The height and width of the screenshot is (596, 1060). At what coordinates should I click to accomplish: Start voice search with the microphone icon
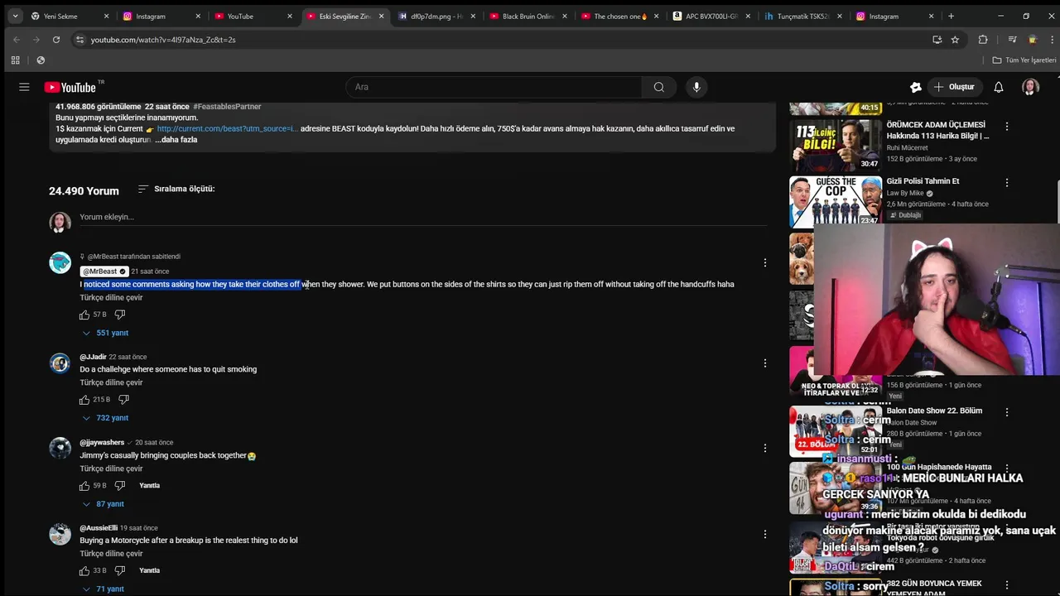pos(696,87)
